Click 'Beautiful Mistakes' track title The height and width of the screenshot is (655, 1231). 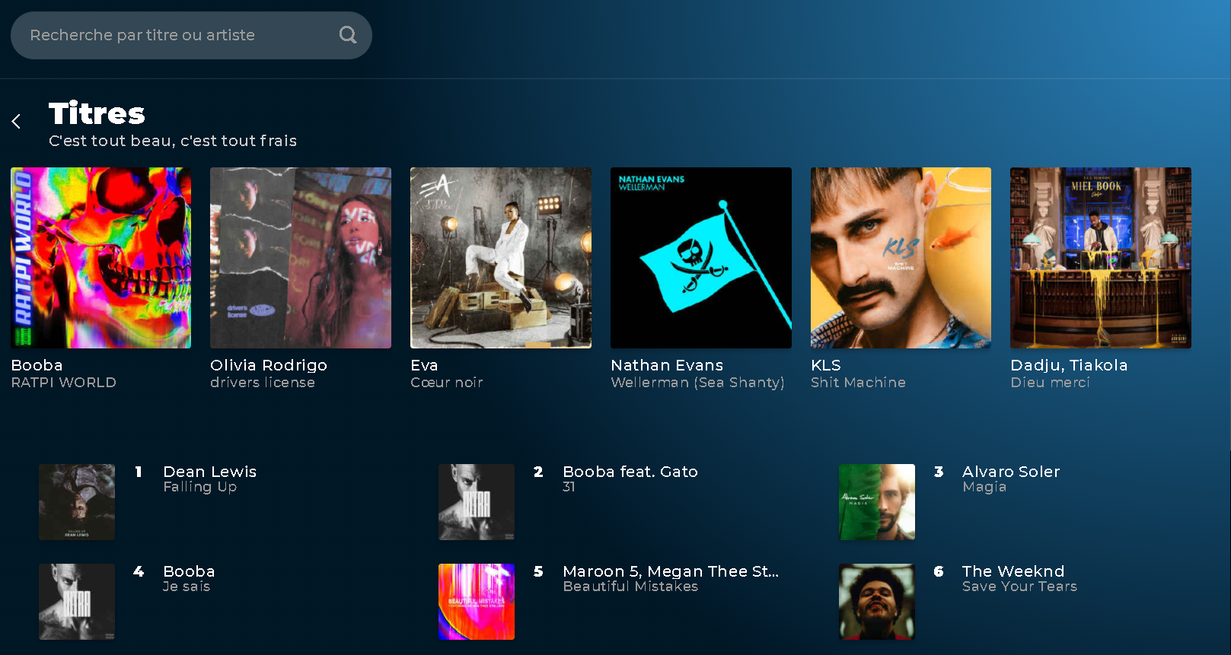(x=630, y=587)
